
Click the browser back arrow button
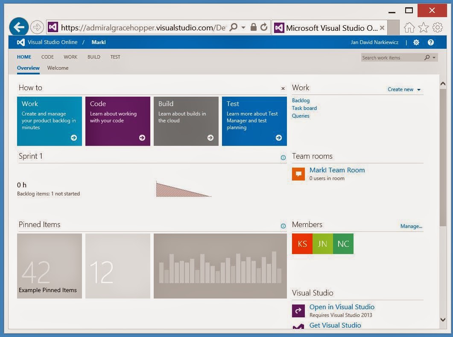(19, 27)
